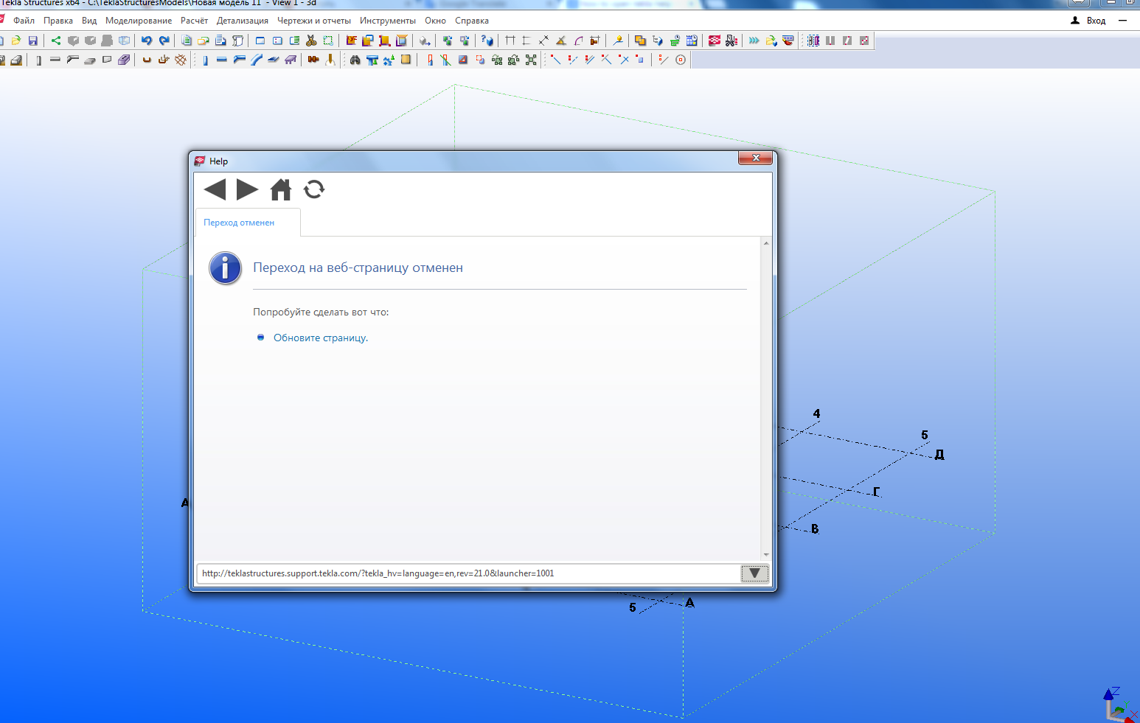The image size is (1140, 723).
Task: Select the 'Переход отменен' tab
Action: click(x=239, y=223)
